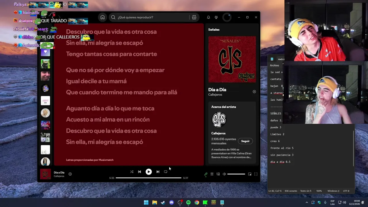The image size is (368, 207).
Task: Open the play queue
Action: click(212, 174)
